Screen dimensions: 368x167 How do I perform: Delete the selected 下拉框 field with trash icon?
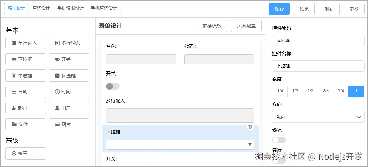pos(250,127)
